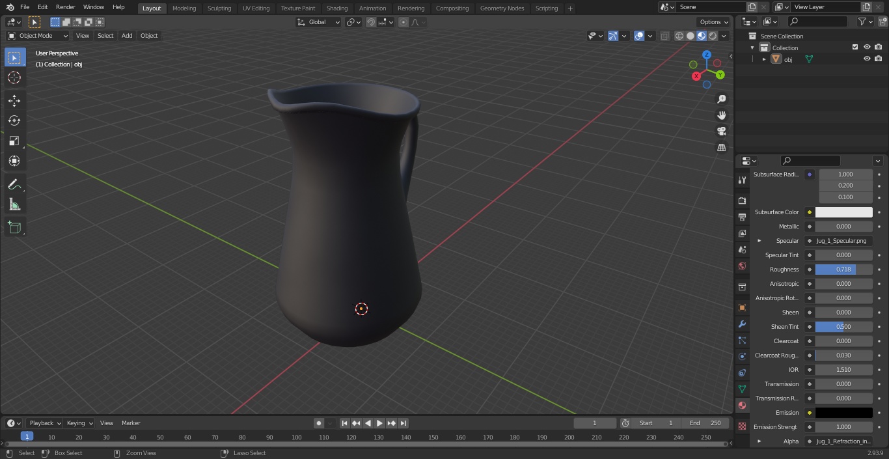Open the Object Mode dropdown
The width and height of the screenshot is (889, 459).
(x=38, y=36)
